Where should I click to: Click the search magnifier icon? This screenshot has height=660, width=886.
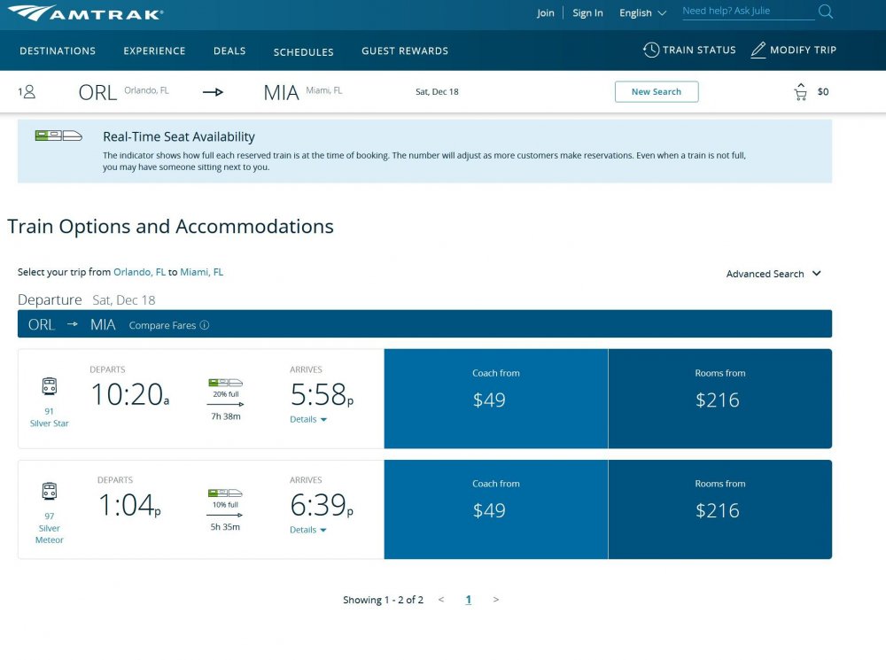coord(826,12)
